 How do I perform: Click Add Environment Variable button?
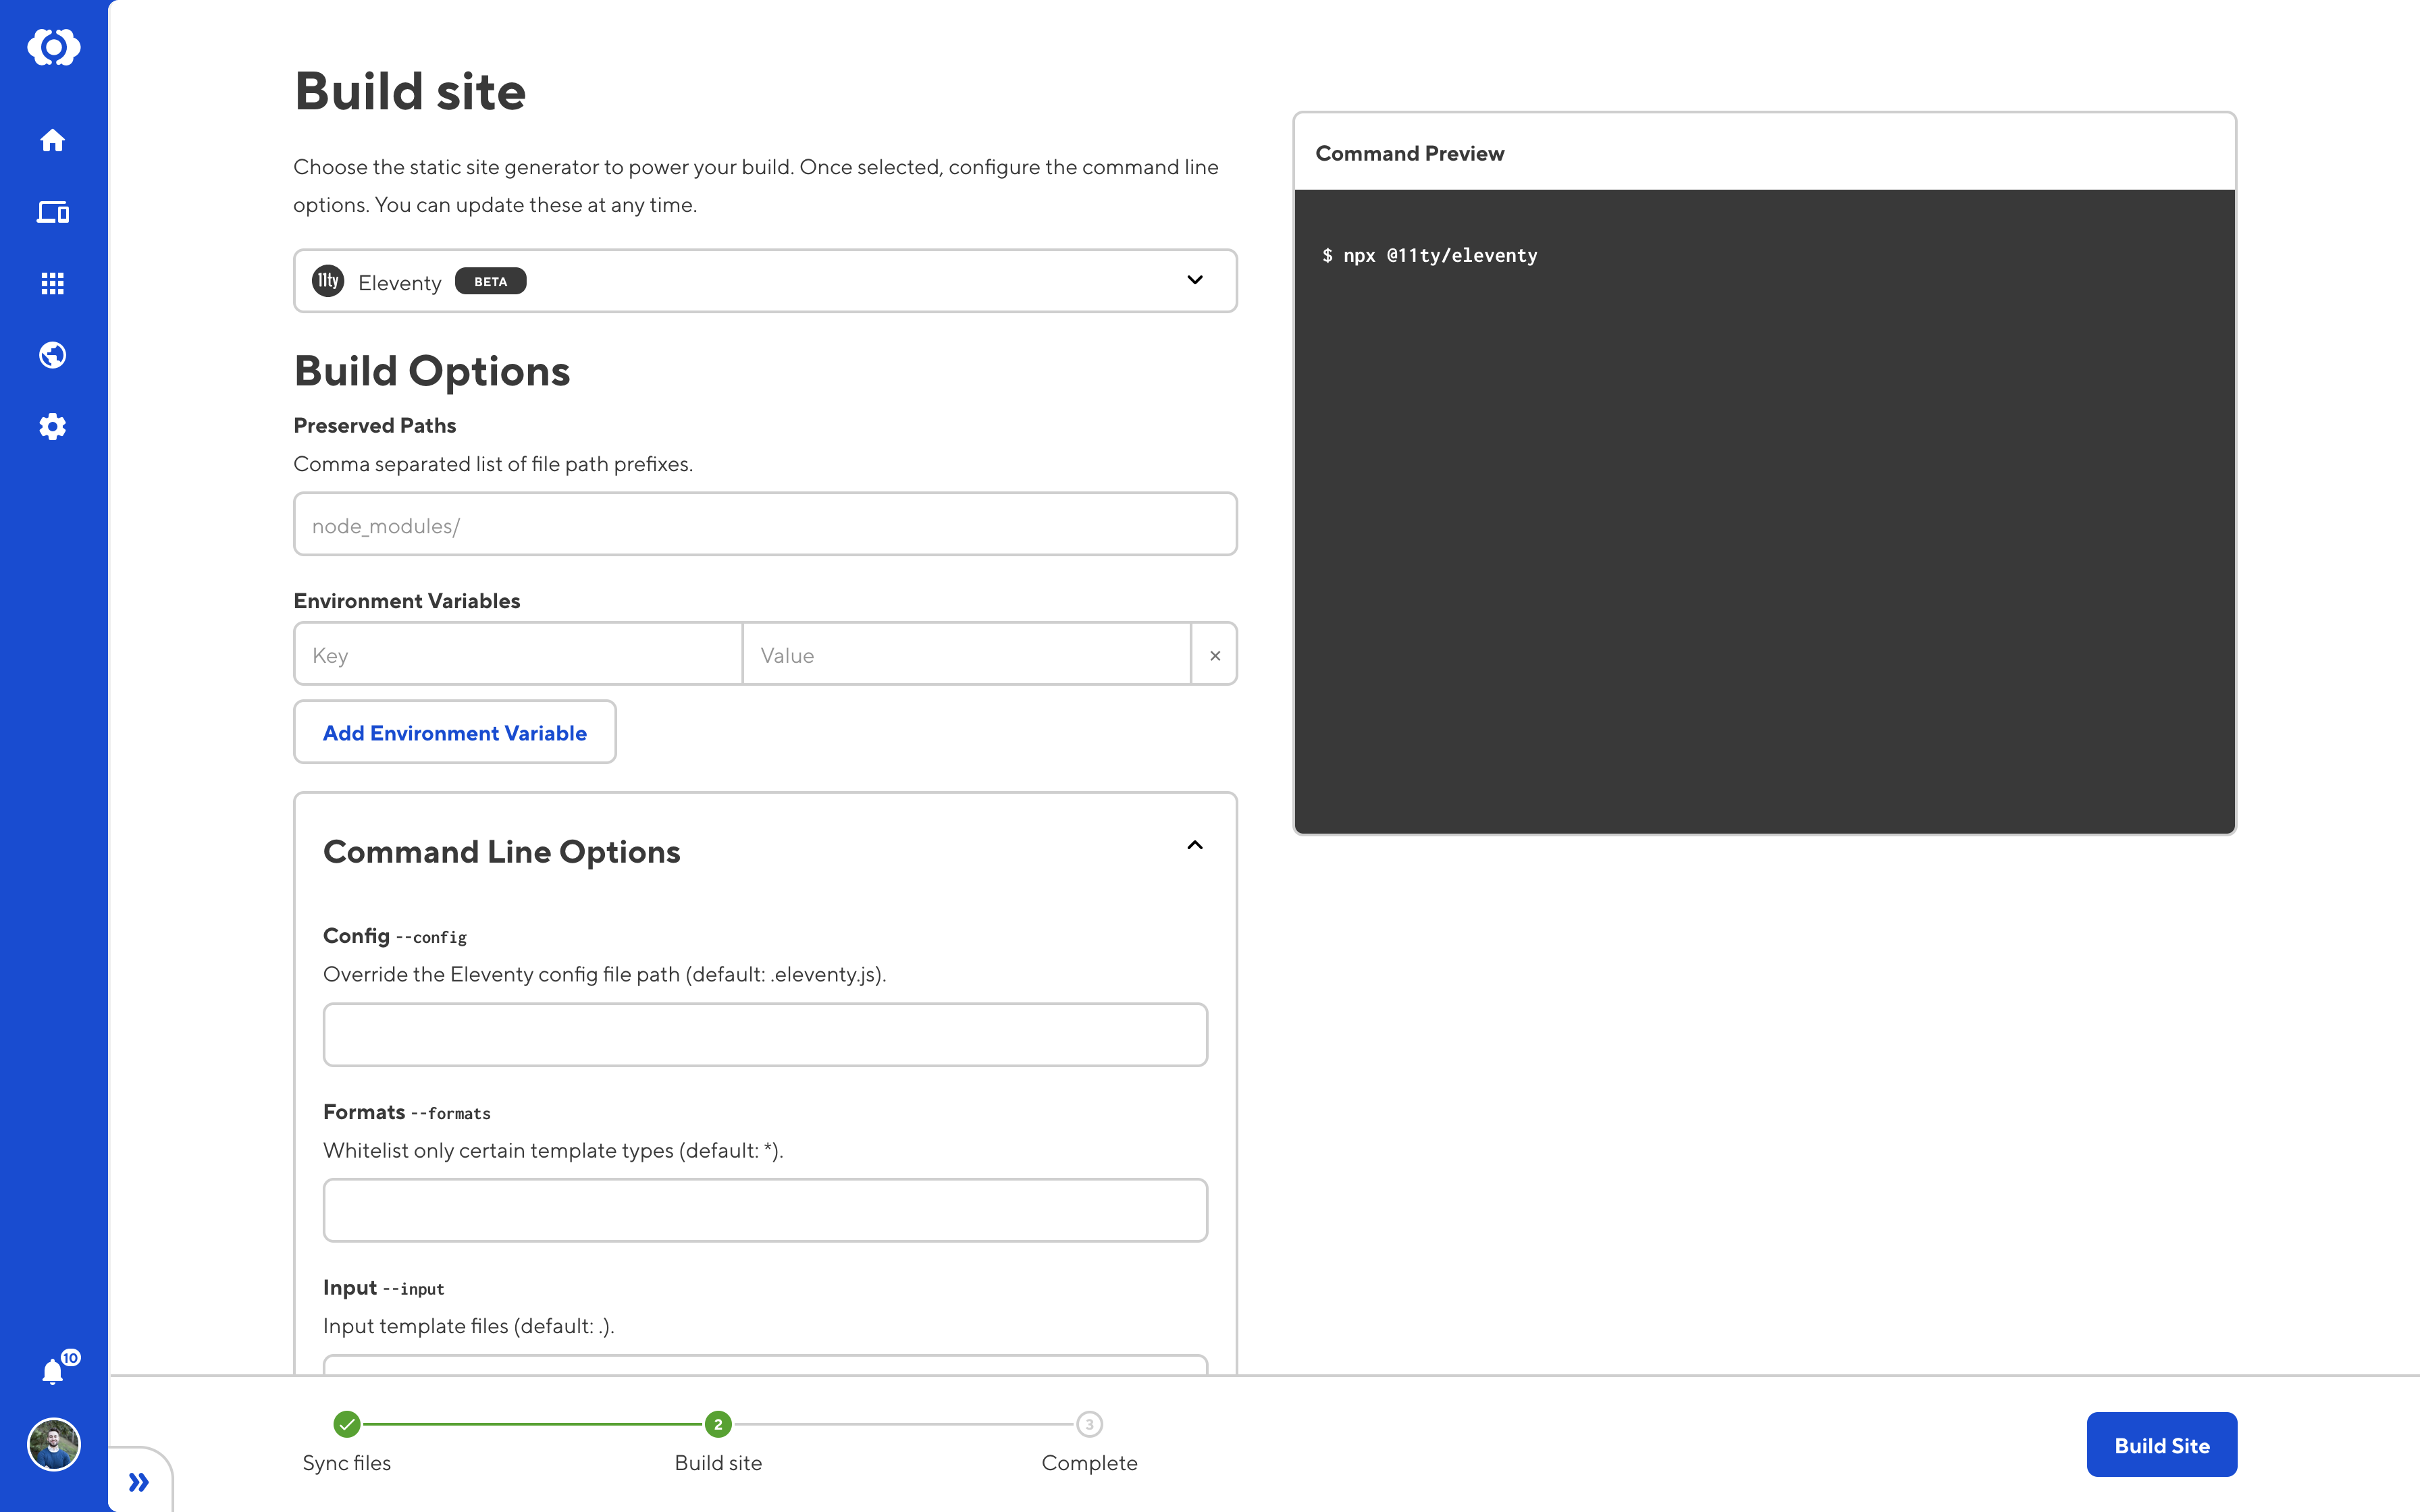(454, 733)
